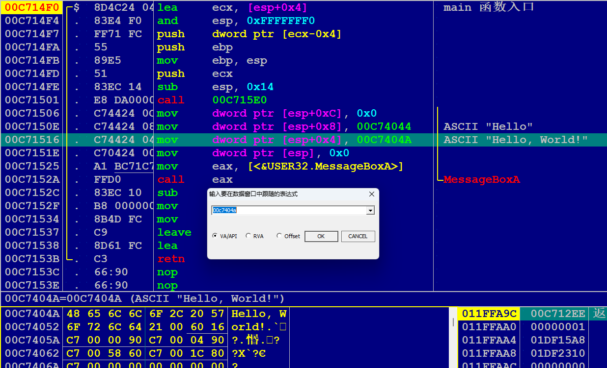Close the expression input dialog
This screenshot has height=368, width=607.
click(371, 194)
